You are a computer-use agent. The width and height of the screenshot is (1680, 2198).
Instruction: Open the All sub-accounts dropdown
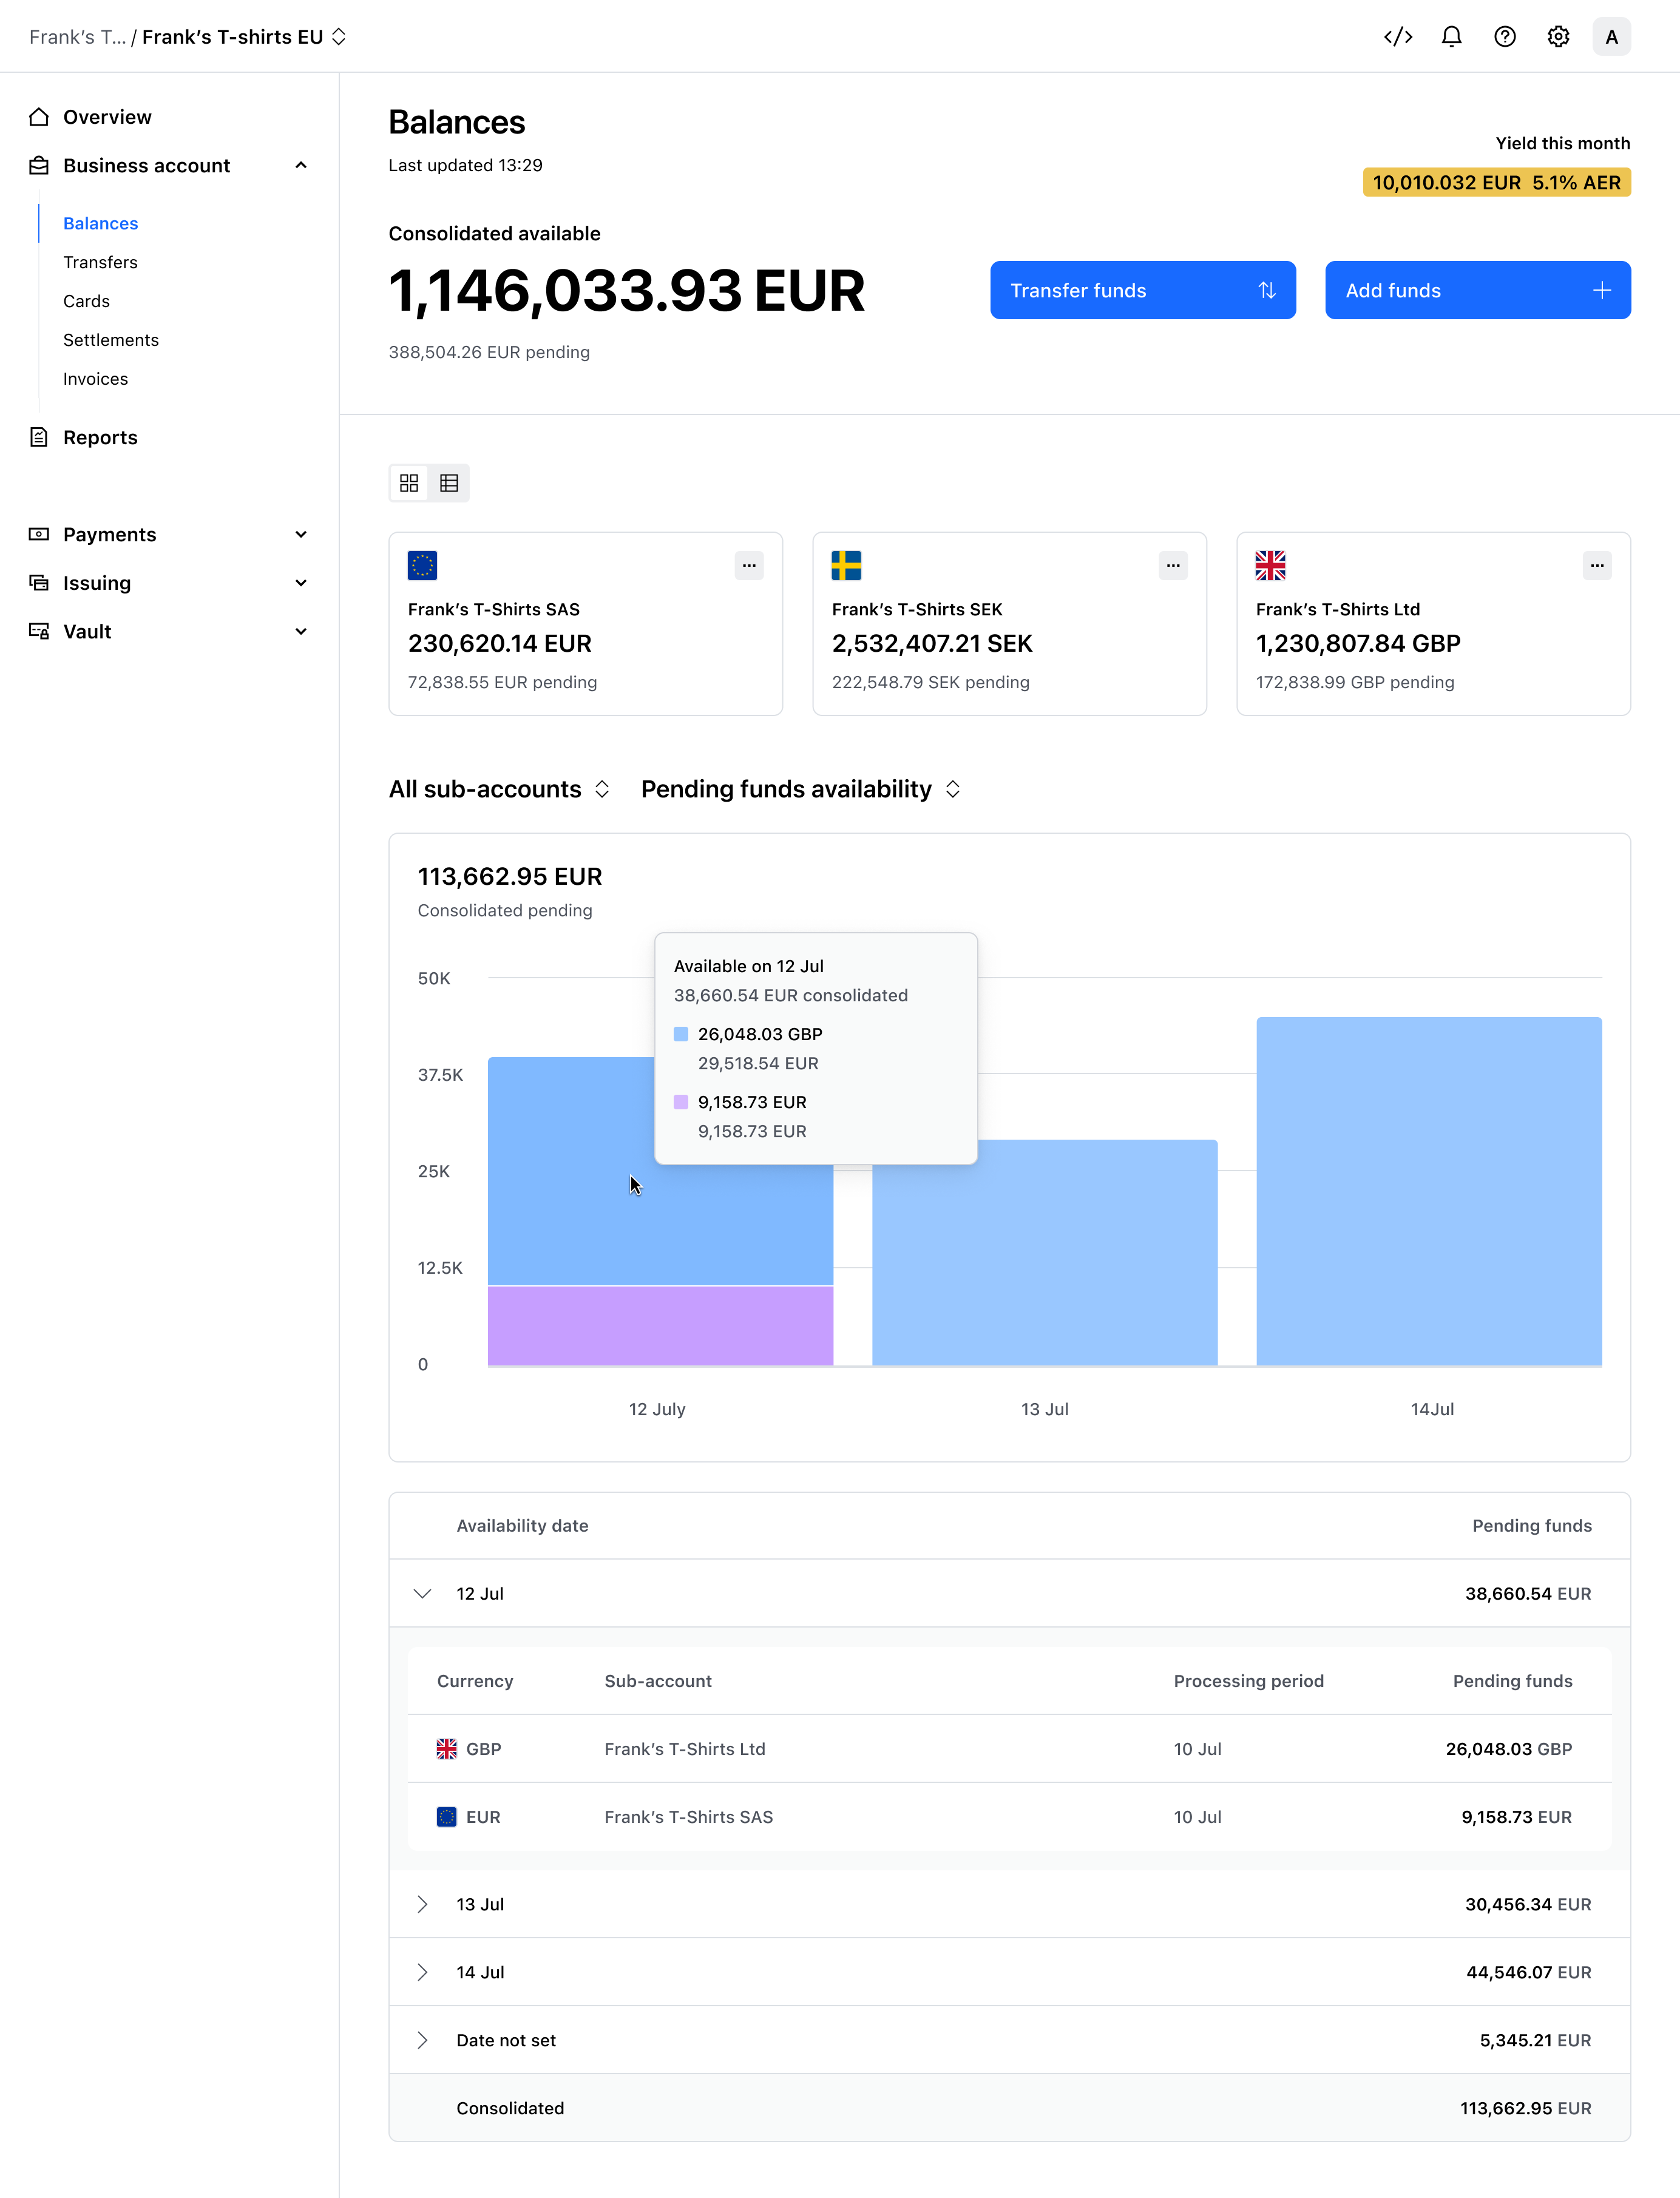click(x=499, y=789)
